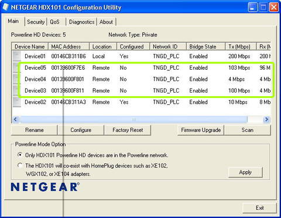This screenshot has height=218, width=281.
Task: Click the '10 Mbps' Tx value
Action: [238, 102]
